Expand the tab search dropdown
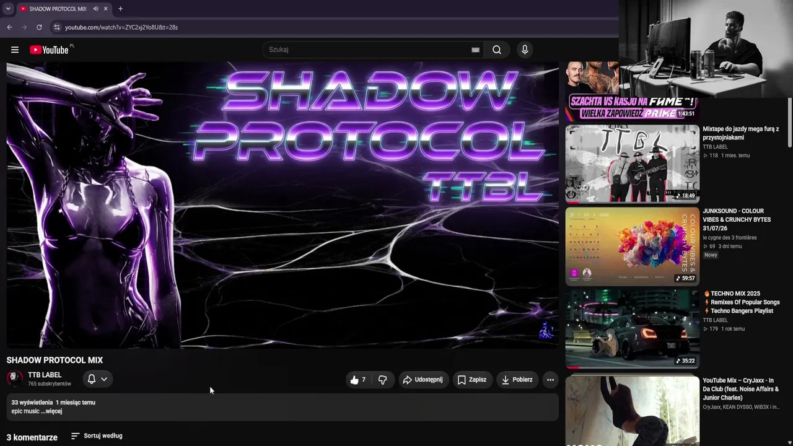The width and height of the screenshot is (793, 446). coord(8,9)
